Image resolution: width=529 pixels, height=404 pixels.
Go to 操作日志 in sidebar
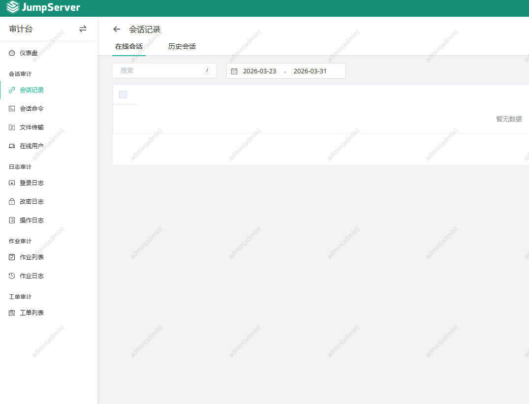pyautogui.click(x=31, y=220)
